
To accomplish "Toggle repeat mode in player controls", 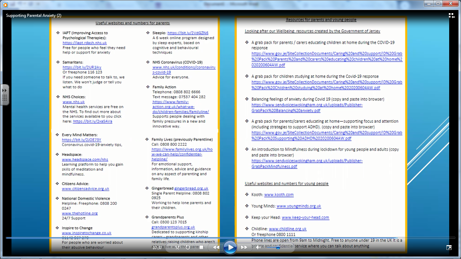I will [x=188, y=247].
